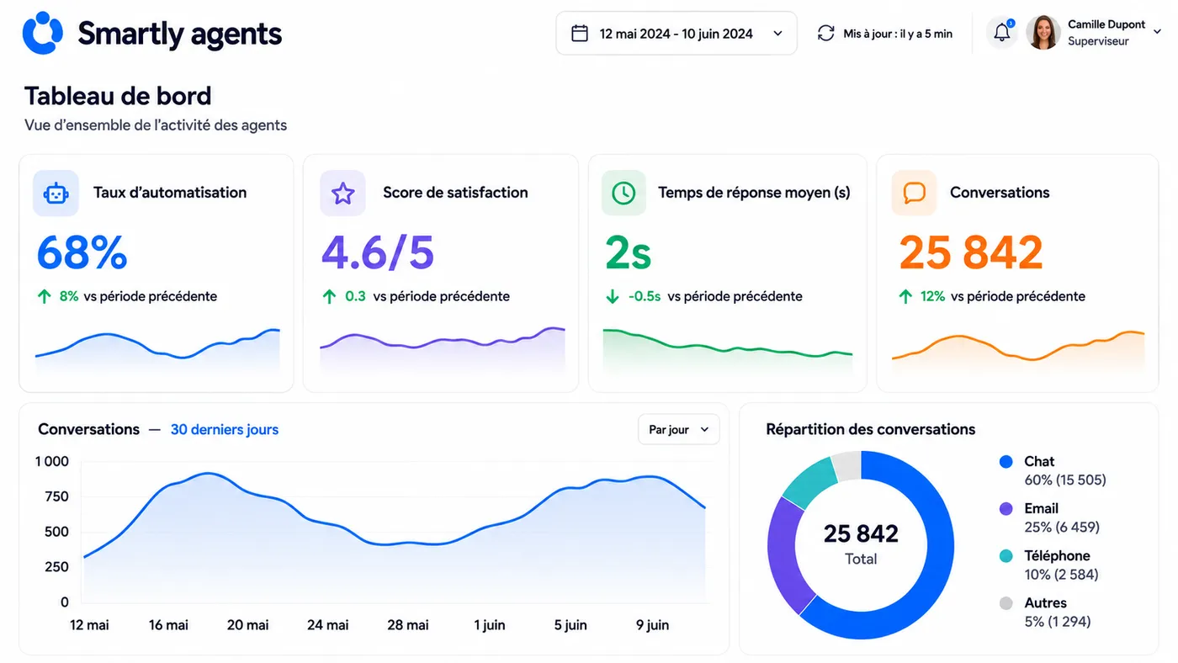1178x663 pixels.
Task: Click the 1 juin x-axis label
Action: click(490, 625)
